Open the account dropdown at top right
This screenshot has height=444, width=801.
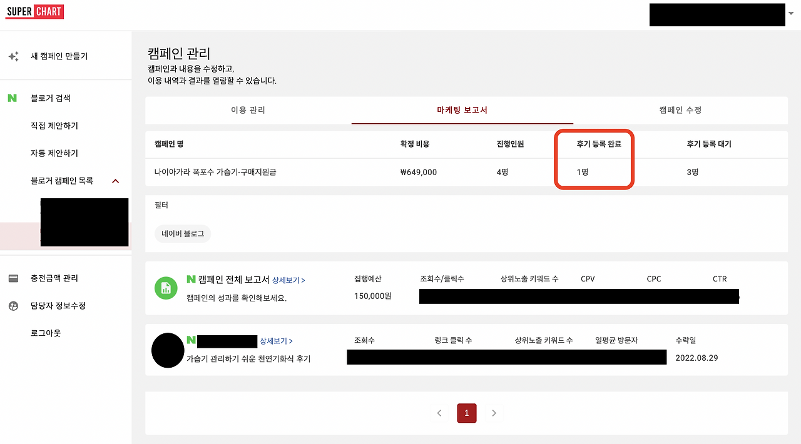coord(790,14)
